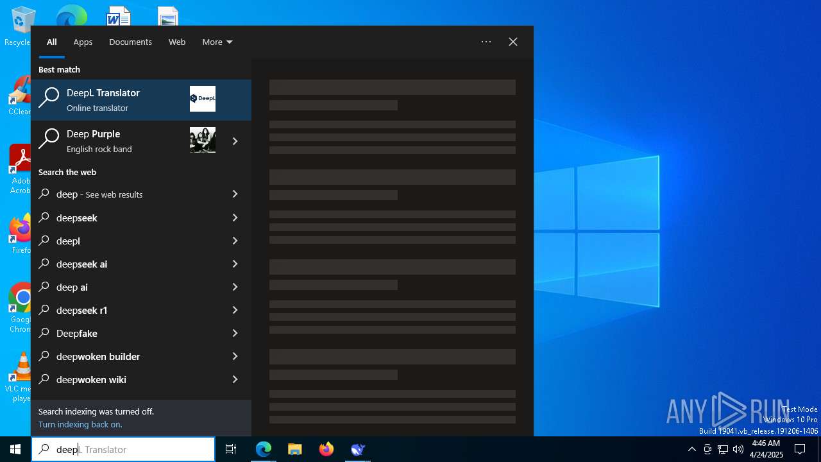Select the 'deepwoken wiki' suggestion

coord(124,379)
